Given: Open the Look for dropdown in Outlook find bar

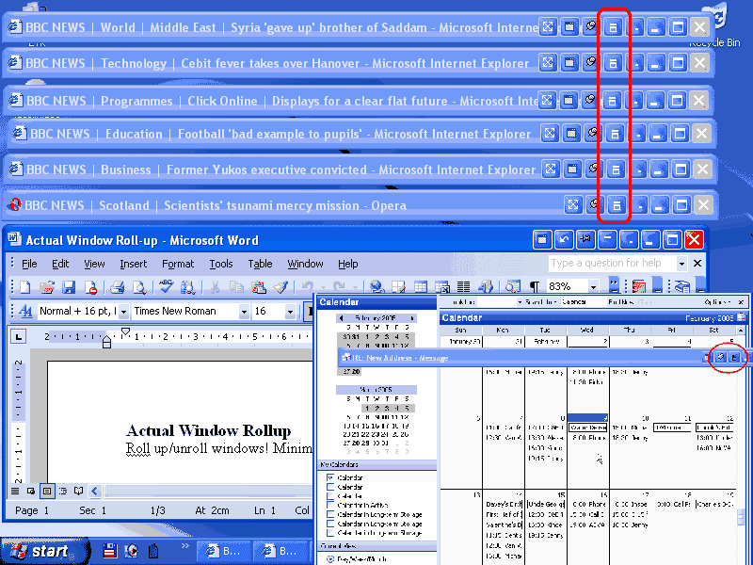Looking at the screenshot, I should click(x=520, y=302).
